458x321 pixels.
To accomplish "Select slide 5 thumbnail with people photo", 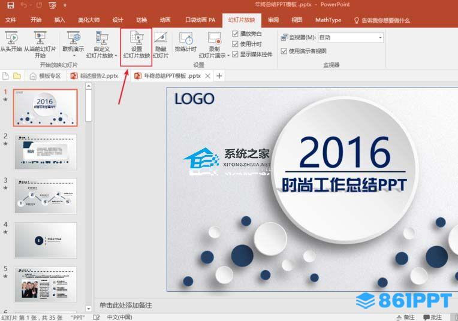I will (46, 284).
